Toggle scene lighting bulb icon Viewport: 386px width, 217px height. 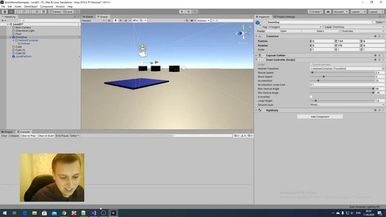115,20
